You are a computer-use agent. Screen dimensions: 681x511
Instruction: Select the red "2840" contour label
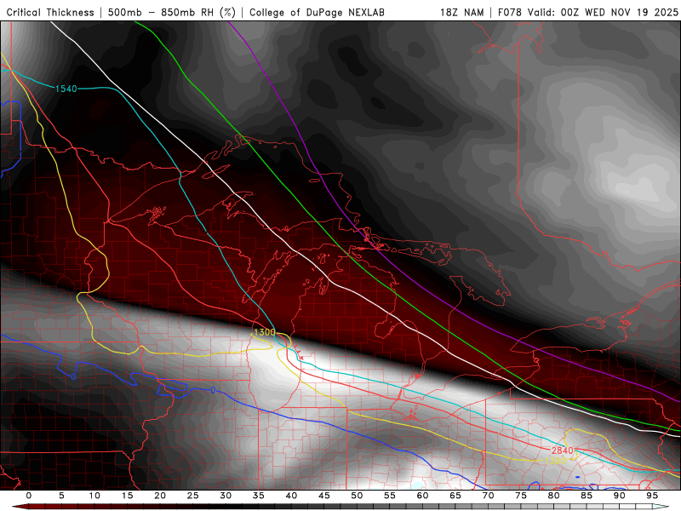coord(563,451)
